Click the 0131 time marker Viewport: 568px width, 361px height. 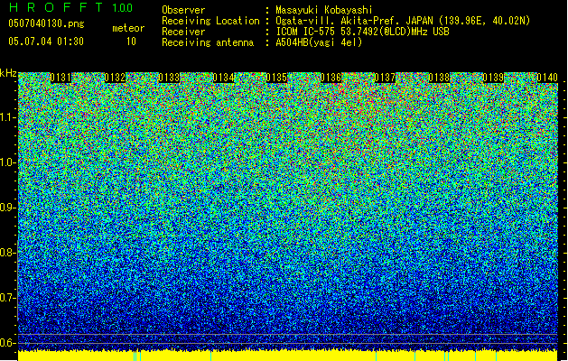(x=61, y=78)
